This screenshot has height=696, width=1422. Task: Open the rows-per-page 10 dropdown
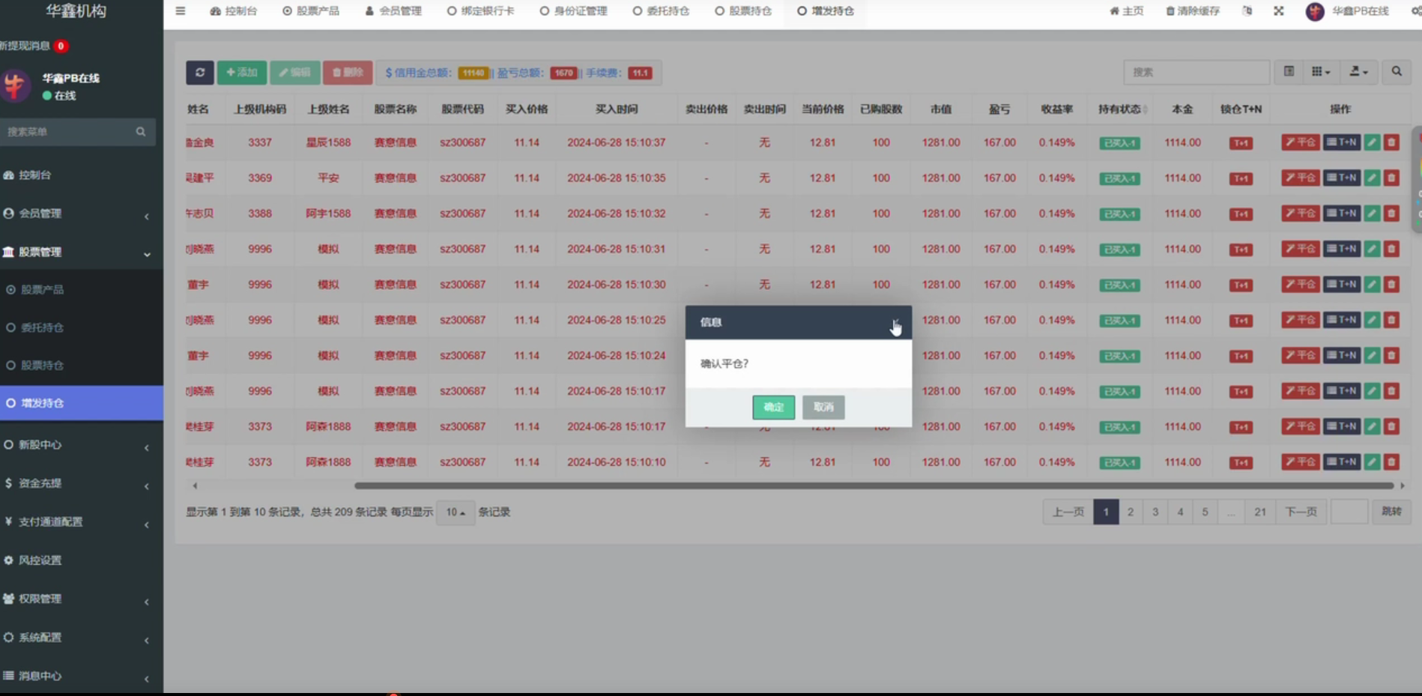pyautogui.click(x=455, y=512)
